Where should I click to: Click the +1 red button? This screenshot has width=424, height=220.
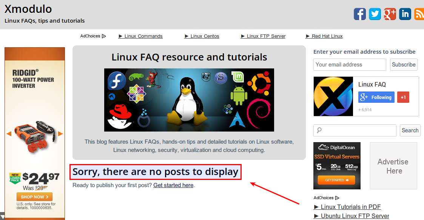pos(403,97)
